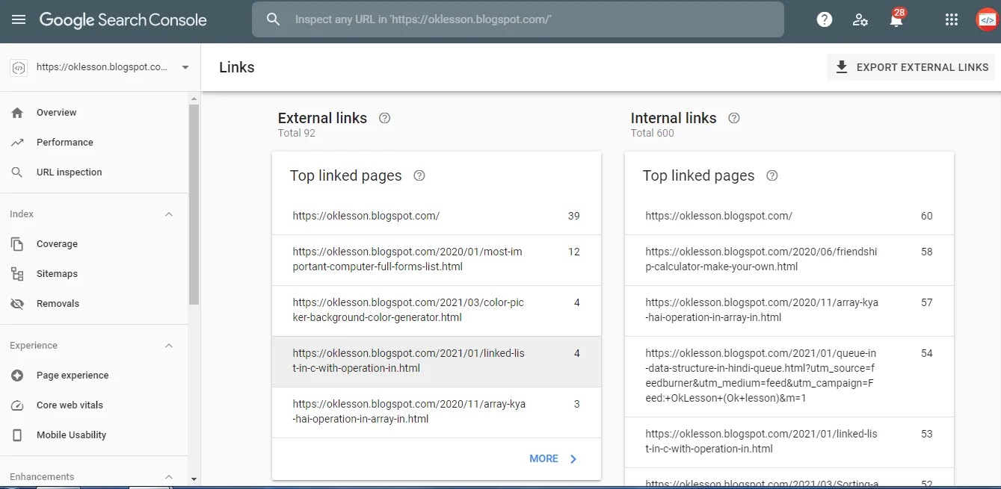Viewport: 1001px width, 489px height.
Task: Click MORE under external top linked pages
Action: tap(554, 459)
